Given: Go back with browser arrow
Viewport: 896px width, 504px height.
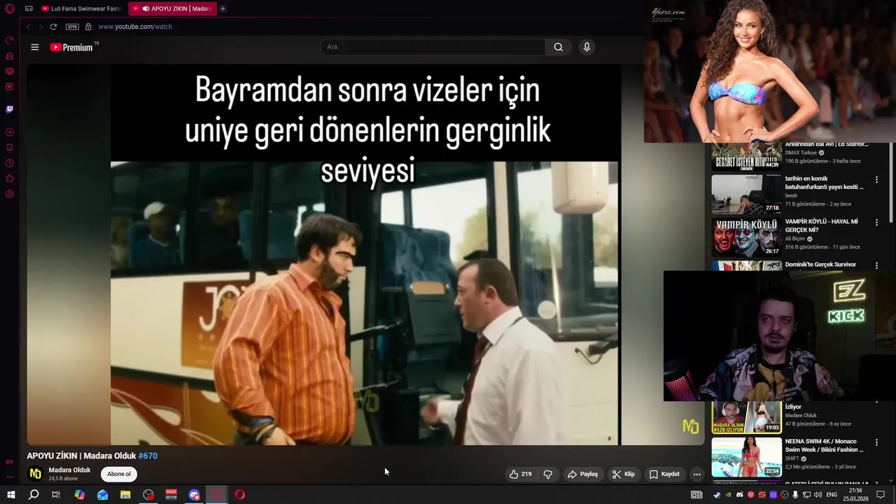Looking at the screenshot, I should click(x=28, y=27).
